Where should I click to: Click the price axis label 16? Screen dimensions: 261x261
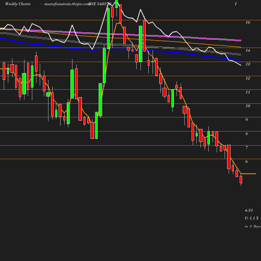[248, 22]
